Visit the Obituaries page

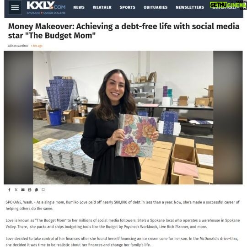[x=156, y=7]
